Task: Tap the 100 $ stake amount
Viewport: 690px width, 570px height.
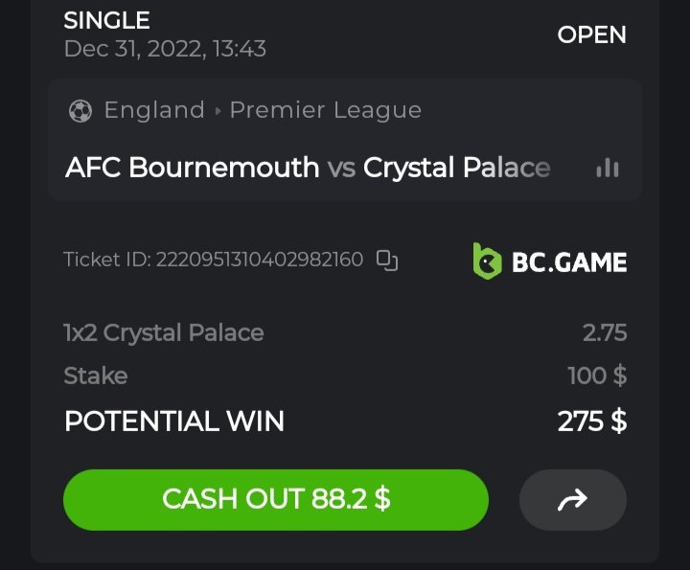Action: tap(596, 376)
